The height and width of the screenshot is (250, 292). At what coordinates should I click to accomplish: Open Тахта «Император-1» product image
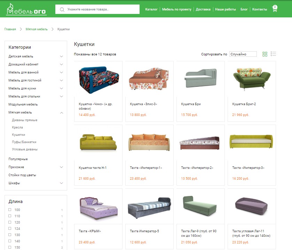point(149,142)
